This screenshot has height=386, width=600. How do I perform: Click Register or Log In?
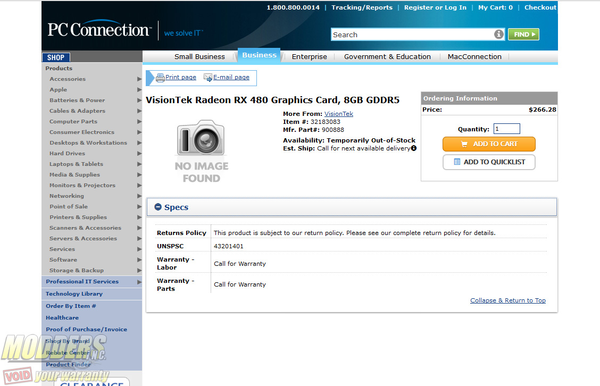coord(435,7)
